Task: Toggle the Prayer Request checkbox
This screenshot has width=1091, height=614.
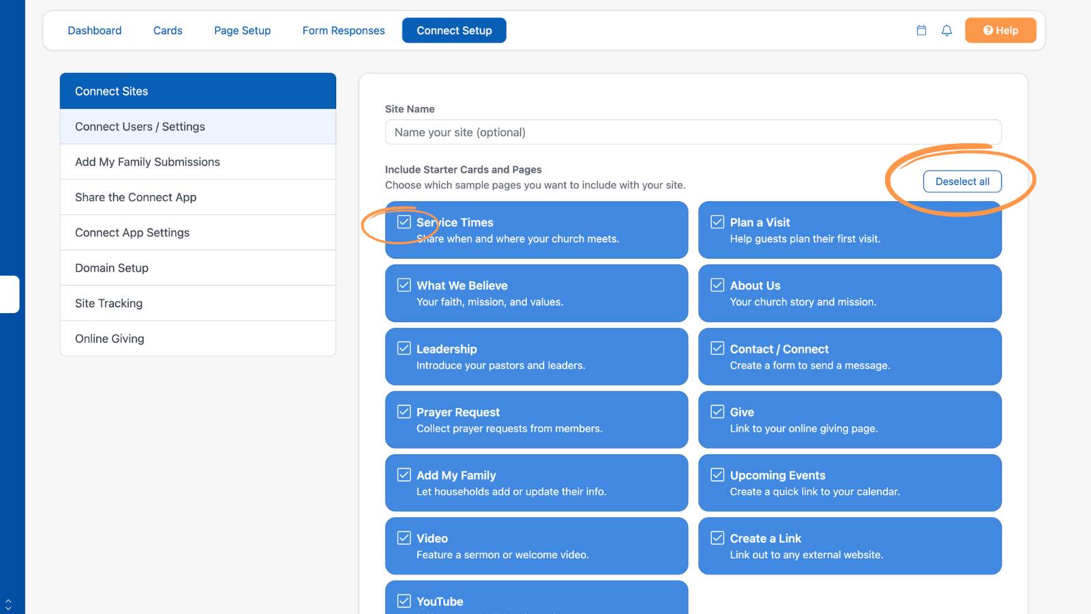Action: [x=404, y=411]
